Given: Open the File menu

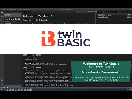Looking at the screenshot, I should [4, 9].
